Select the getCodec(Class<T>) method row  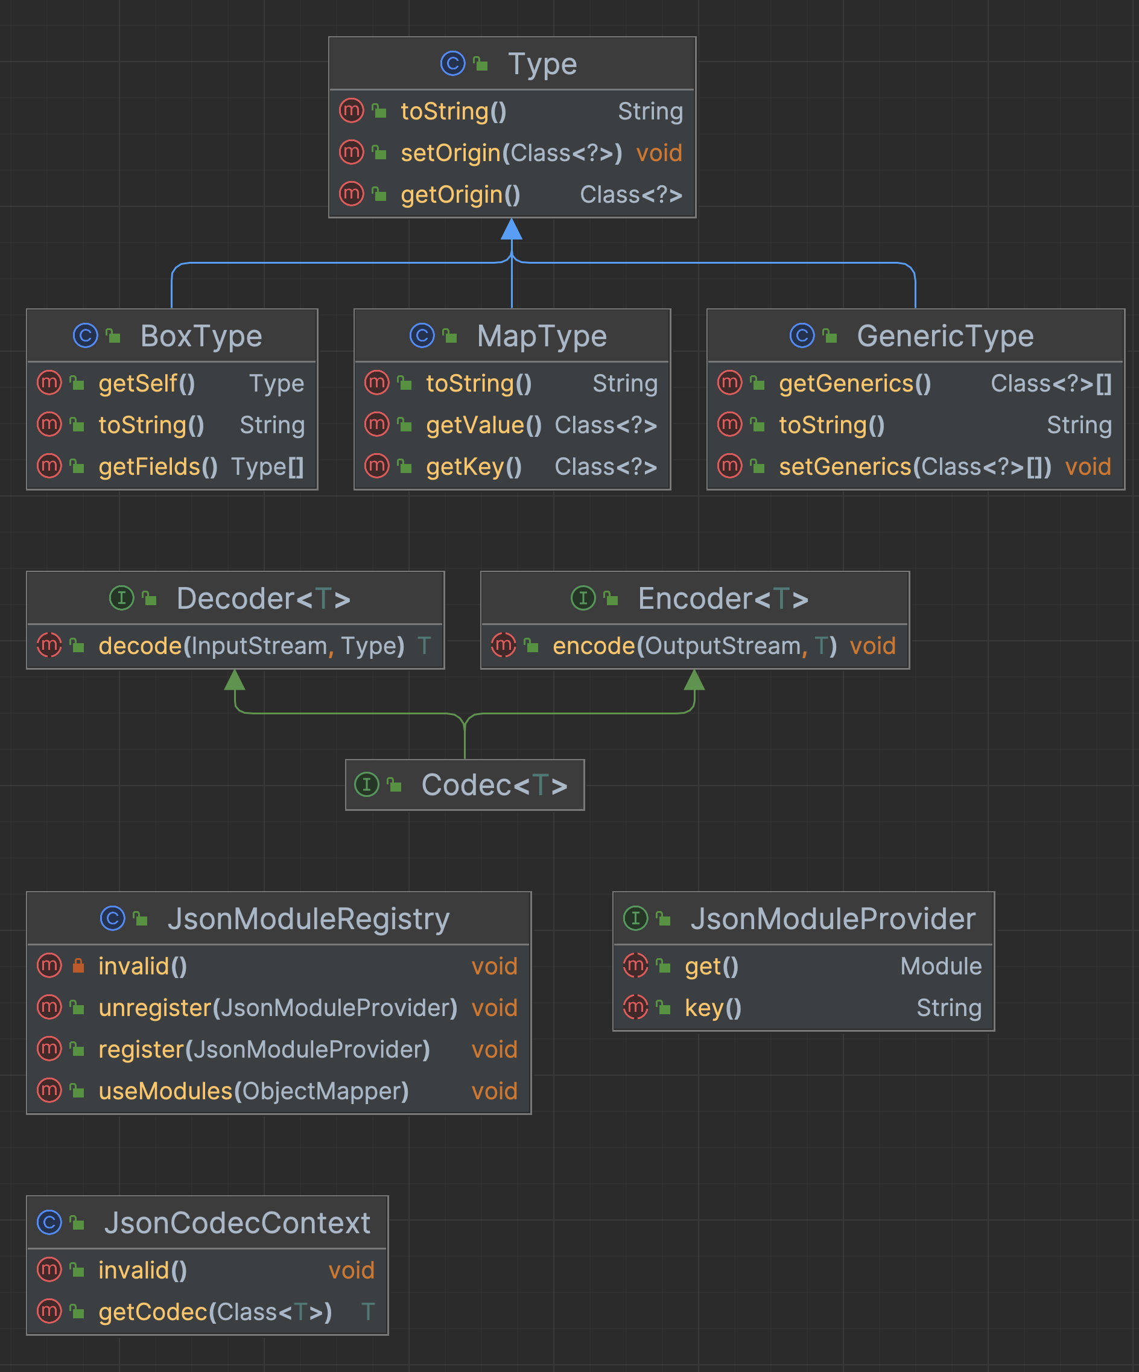click(215, 1311)
